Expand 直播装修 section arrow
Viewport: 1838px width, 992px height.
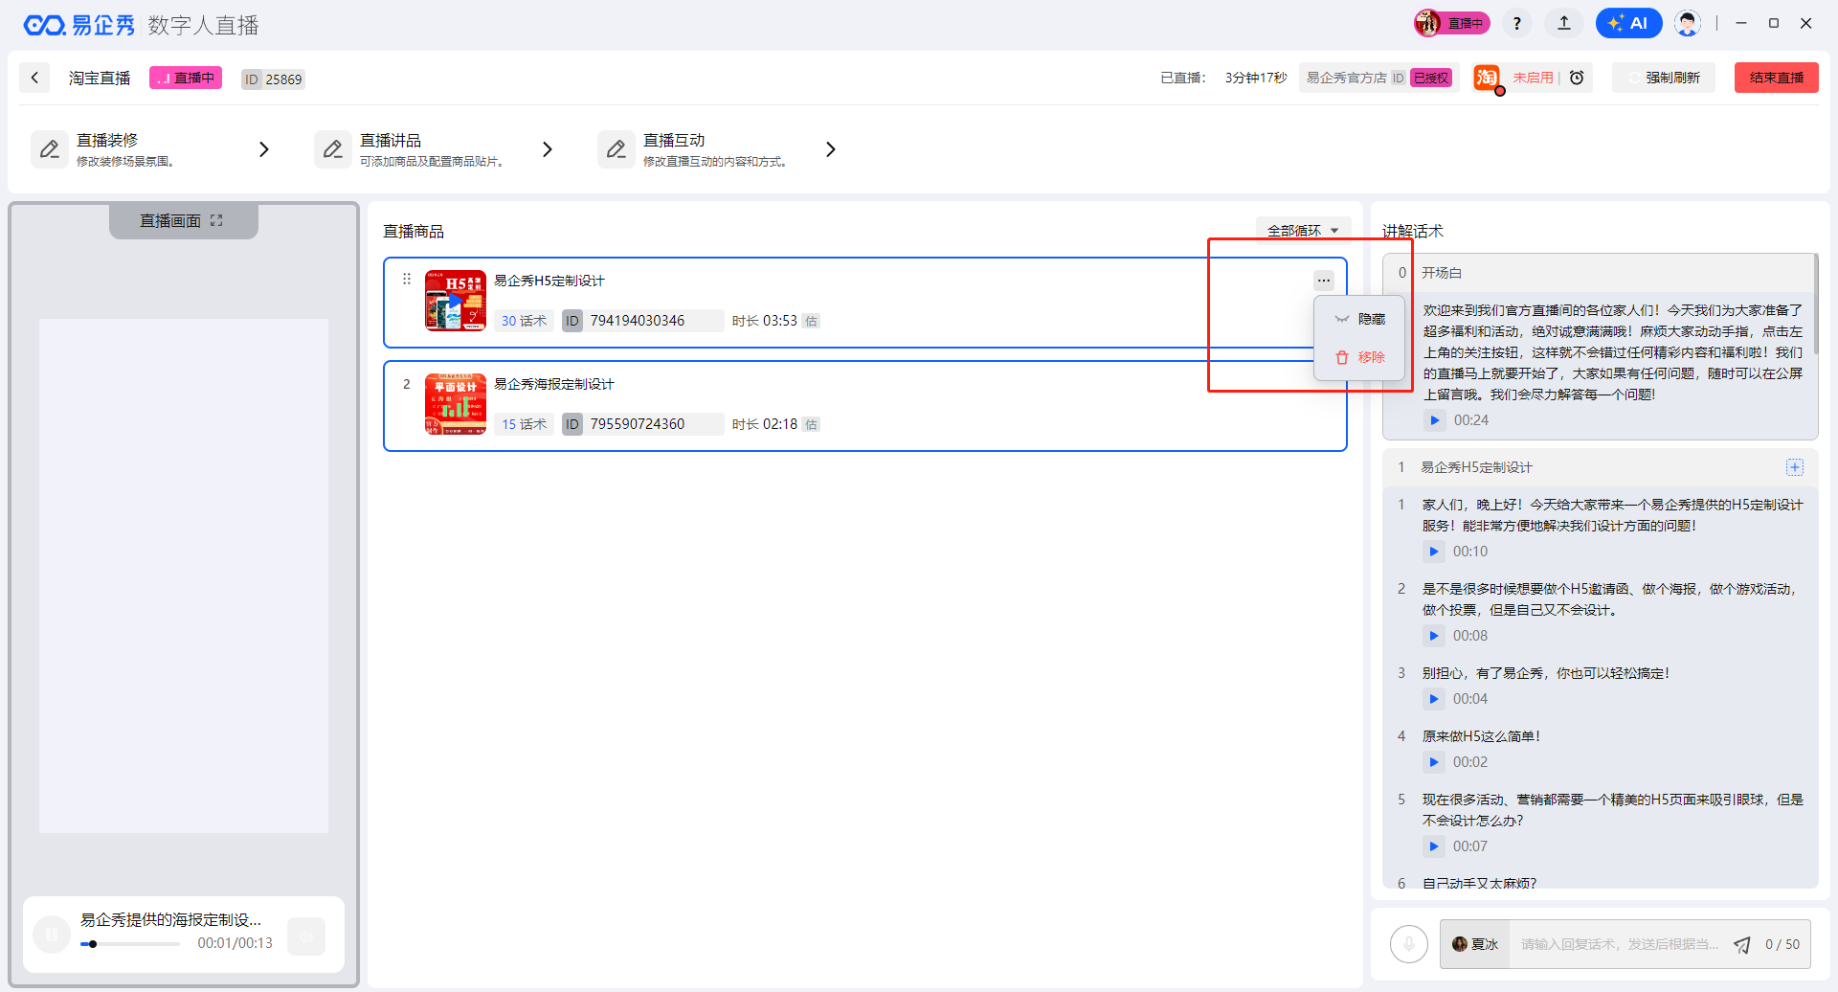[264, 149]
